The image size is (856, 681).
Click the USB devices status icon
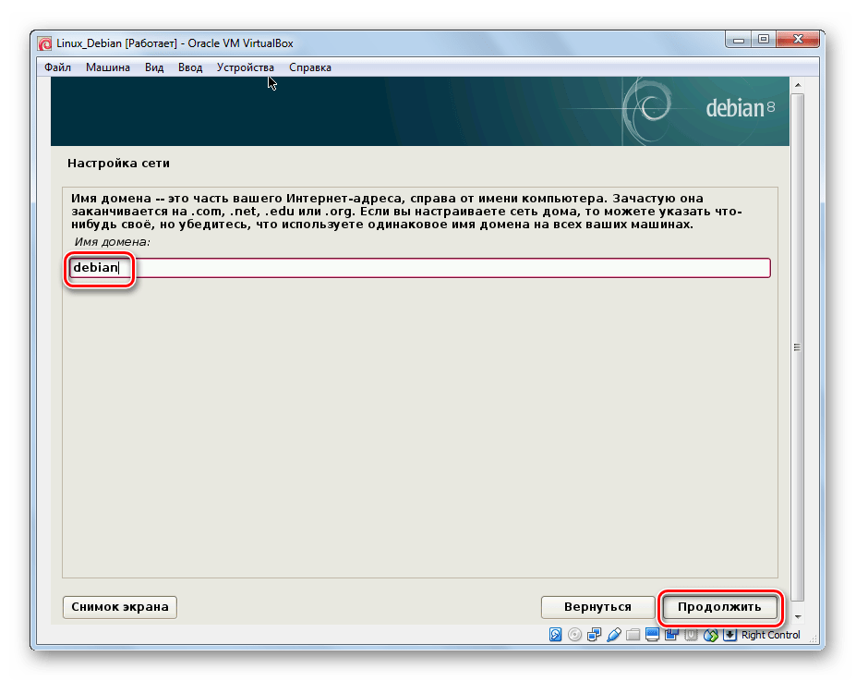(613, 635)
